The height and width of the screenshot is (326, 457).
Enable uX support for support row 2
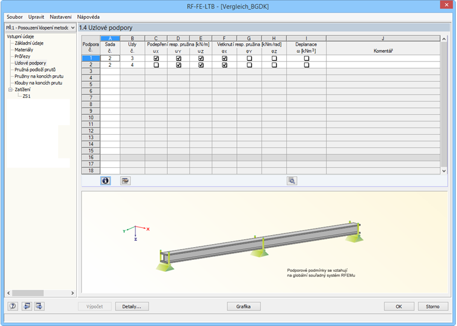coord(156,65)
